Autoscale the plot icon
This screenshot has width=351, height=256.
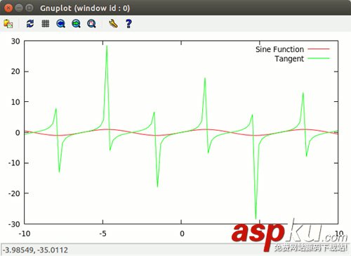(x=91, y=24)
